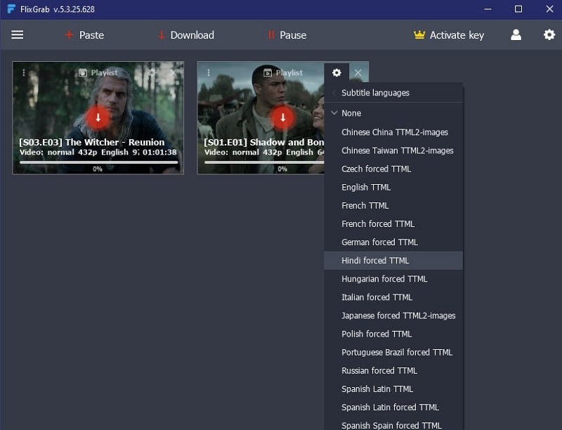Click Shadow and Bone episode title text
Viewport: 562px width, 430px height.
point(264,142)
